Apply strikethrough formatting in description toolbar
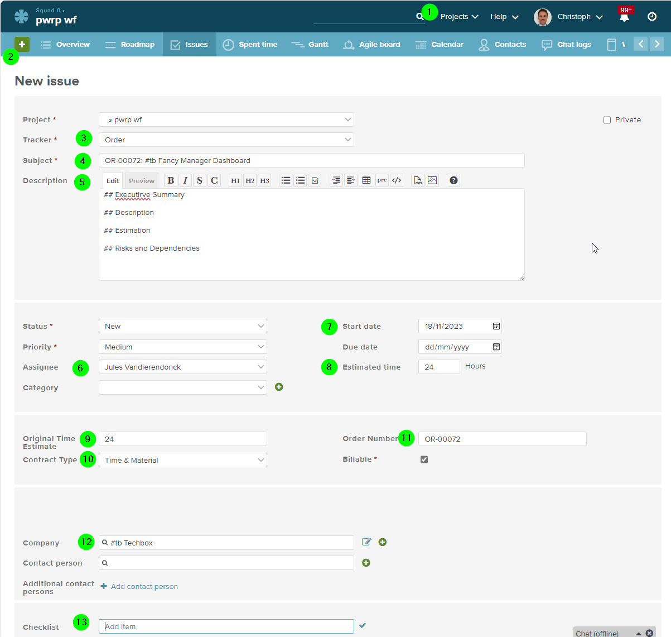Viewport: 671px width, 637px height. [x=200, y=180]
